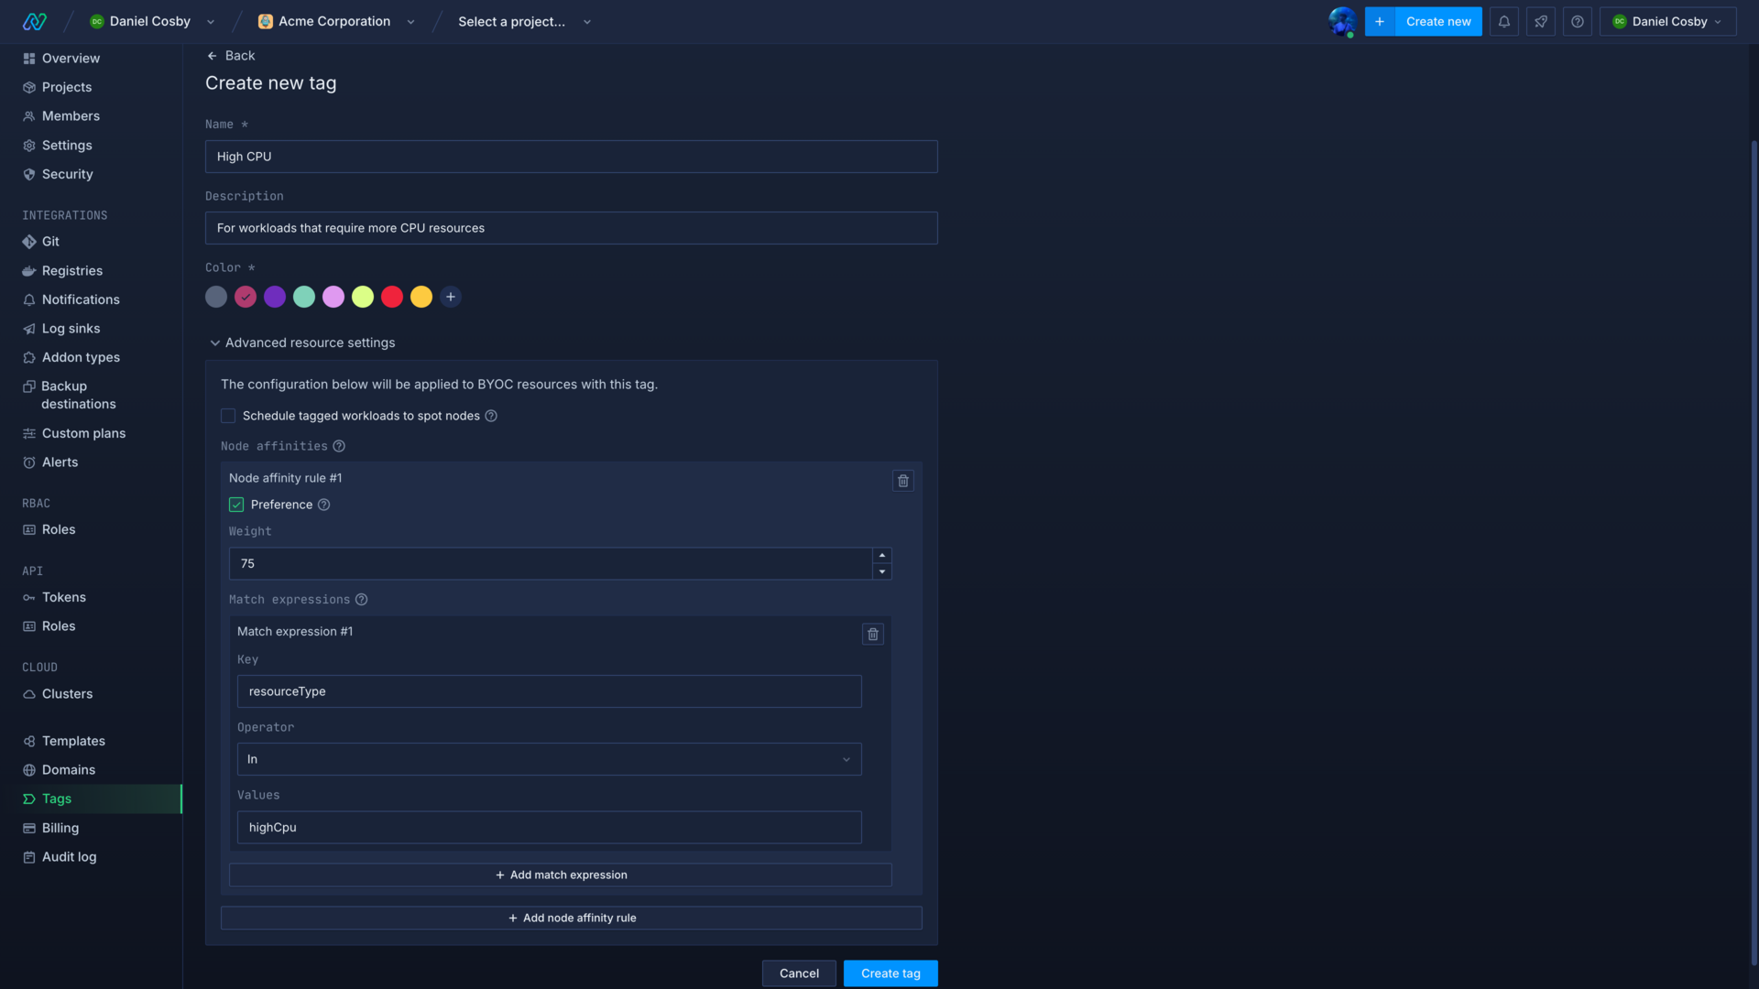Click the Billing card icon

29,828
